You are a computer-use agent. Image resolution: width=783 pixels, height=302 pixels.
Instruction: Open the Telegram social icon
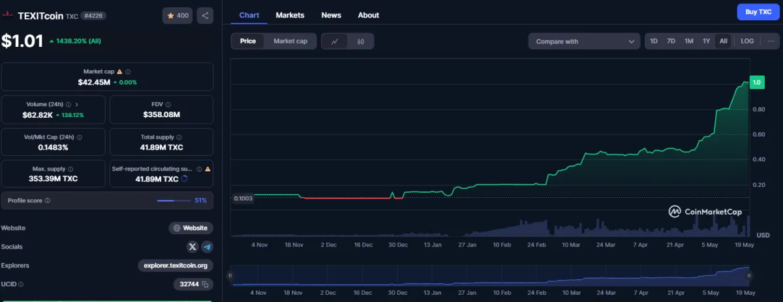coord(207,247)
